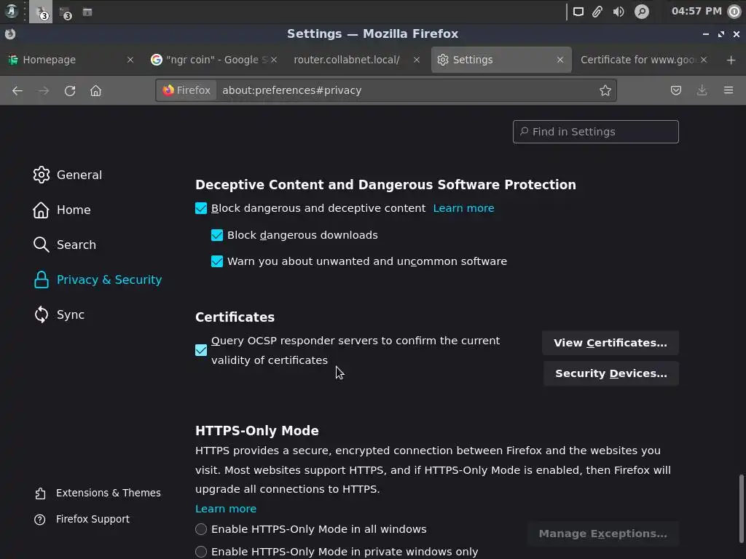Click the Find in Settings search field

(596, 132)
